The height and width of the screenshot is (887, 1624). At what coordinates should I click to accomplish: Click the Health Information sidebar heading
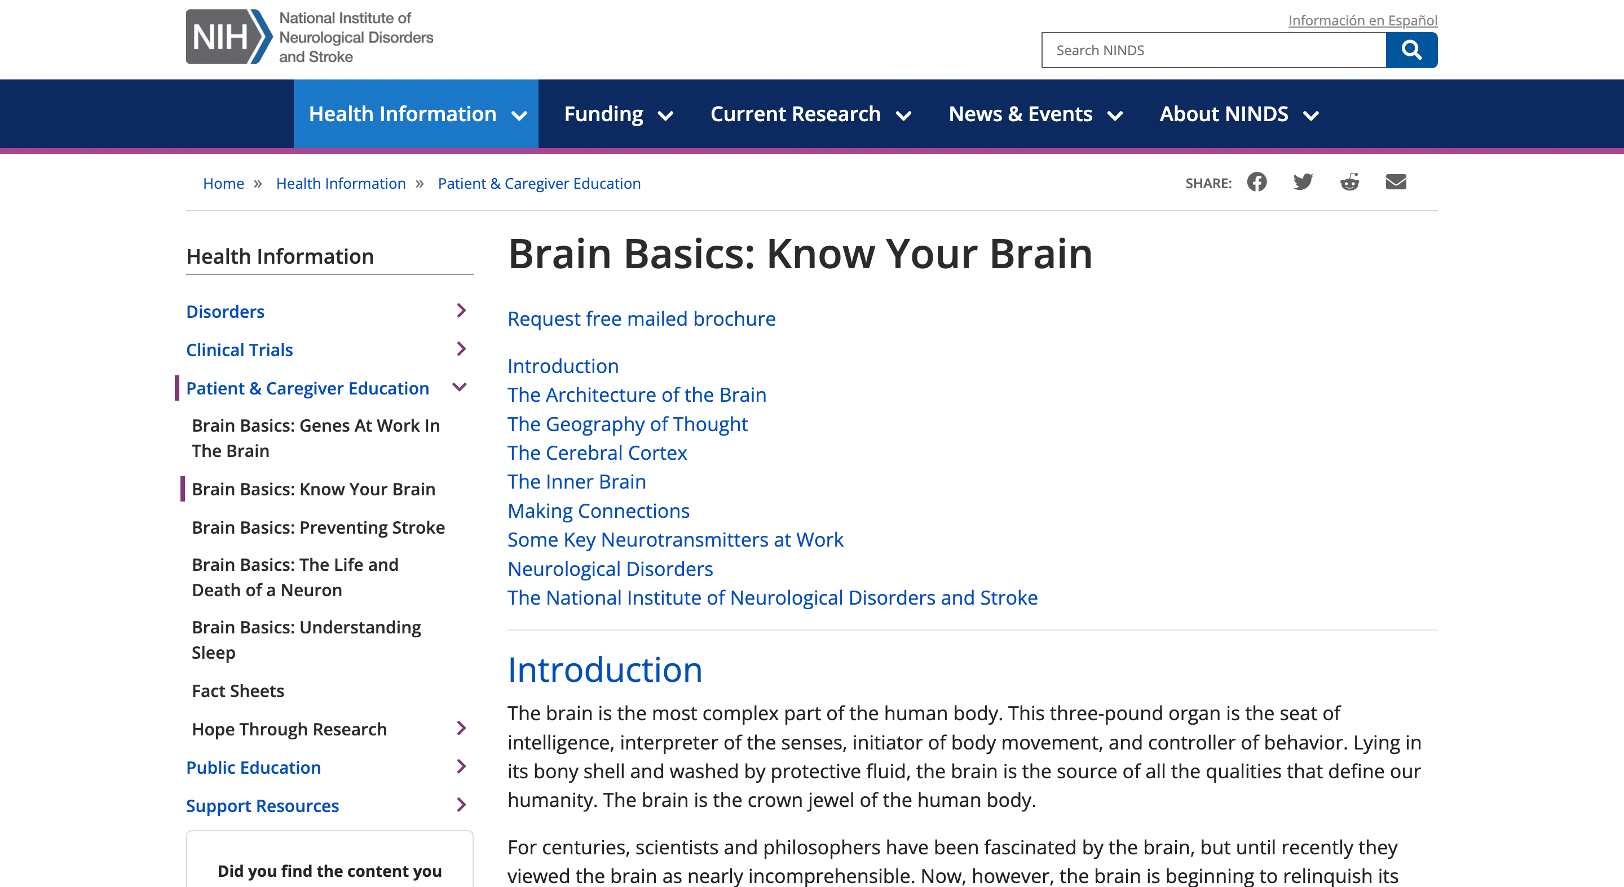tap(280, 257)
